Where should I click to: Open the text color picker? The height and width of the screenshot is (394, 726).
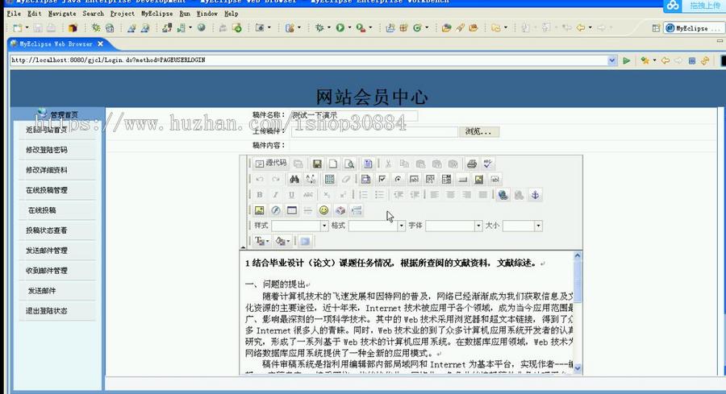pos(261,241)
